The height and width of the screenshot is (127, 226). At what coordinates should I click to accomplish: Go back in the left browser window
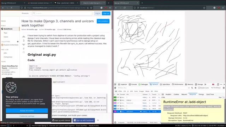click(3, 8)
